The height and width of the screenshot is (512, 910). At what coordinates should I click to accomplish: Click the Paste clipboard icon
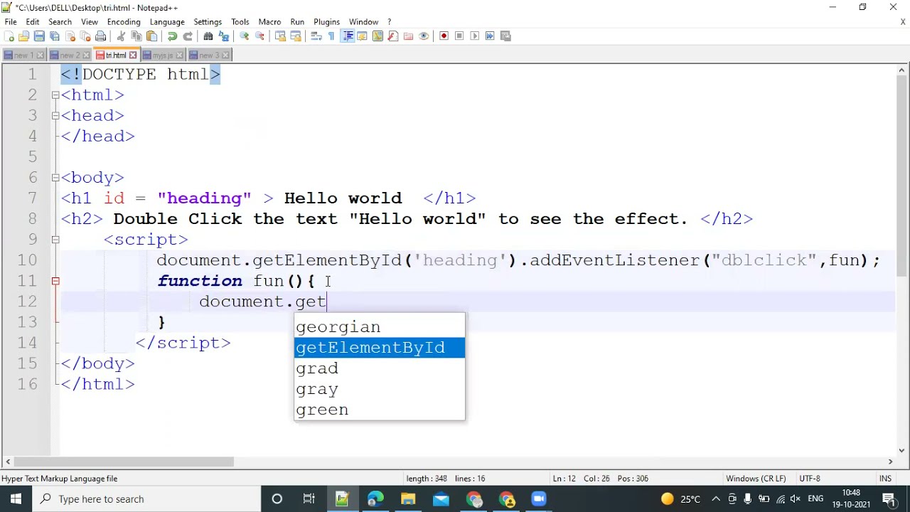click(151, 36)
